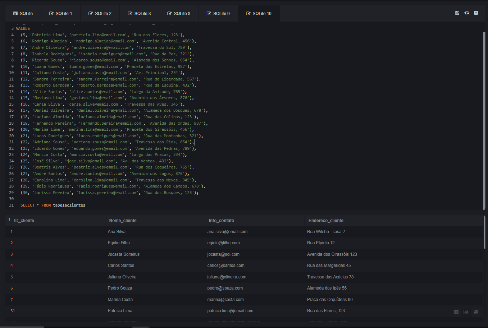
Task: Click the 'Praça das Orquídeas 90' cell
Action: [330, 300]
